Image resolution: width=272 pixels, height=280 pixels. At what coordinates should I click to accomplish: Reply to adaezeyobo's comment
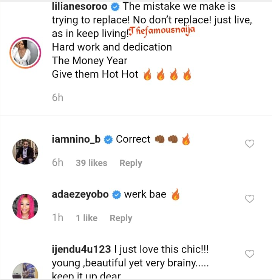click(x=121, y=218)
